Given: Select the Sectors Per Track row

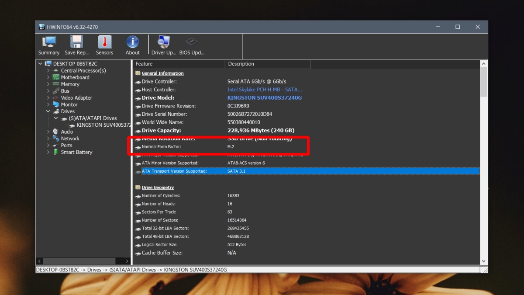Looking at the screenshot, I should 307,212.
